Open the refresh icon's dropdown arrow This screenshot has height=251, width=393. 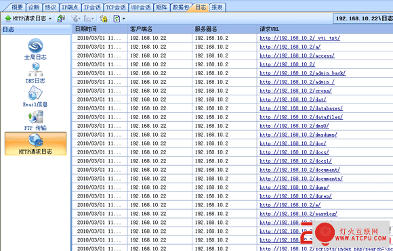tap(123, 19)
